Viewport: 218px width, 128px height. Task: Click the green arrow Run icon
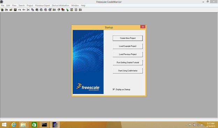pos(67,10)
